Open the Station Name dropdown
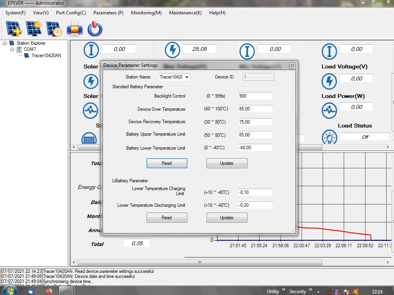The image size is (394, 295). click(x=187, y=77)
